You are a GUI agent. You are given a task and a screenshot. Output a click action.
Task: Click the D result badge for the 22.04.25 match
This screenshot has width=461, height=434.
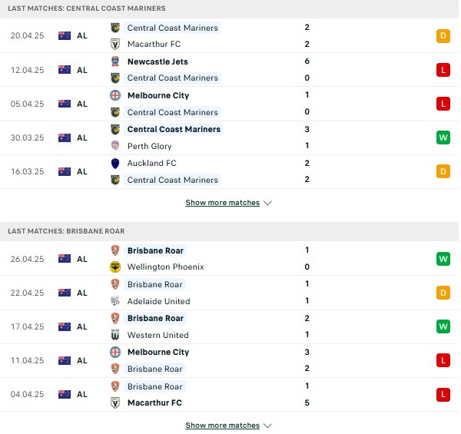tap(443, 293)
